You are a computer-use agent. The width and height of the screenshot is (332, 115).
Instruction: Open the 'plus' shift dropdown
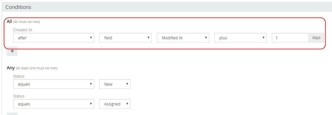240,38
